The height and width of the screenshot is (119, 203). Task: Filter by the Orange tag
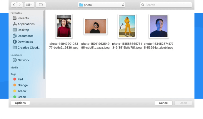[x=21, y=85]
